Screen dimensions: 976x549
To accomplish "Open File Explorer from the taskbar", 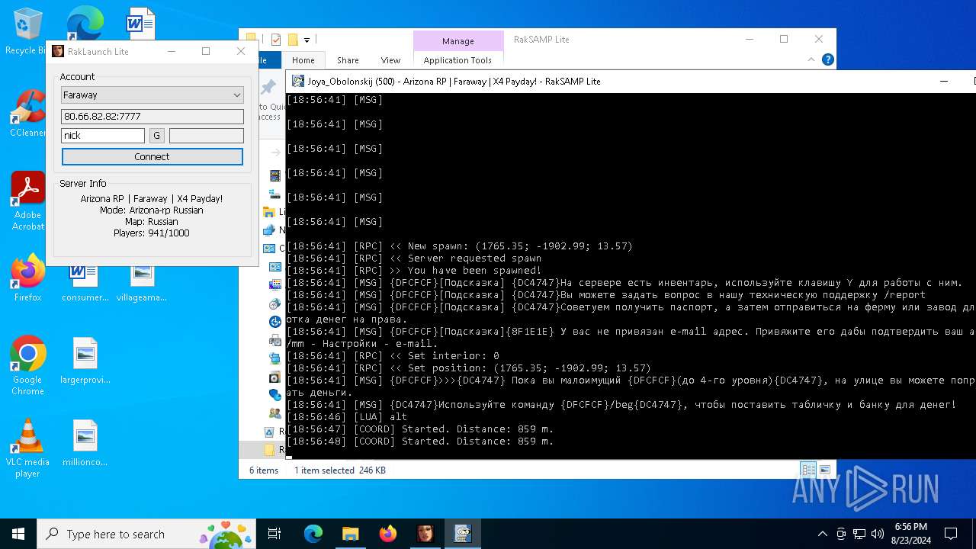I will click(x=350, y=534).
